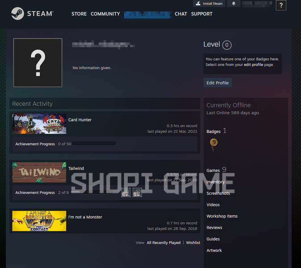Open the SUPPORT menu item
Image resolution: width=301 pixels, height=268 pixels.
tap(202, 14)
